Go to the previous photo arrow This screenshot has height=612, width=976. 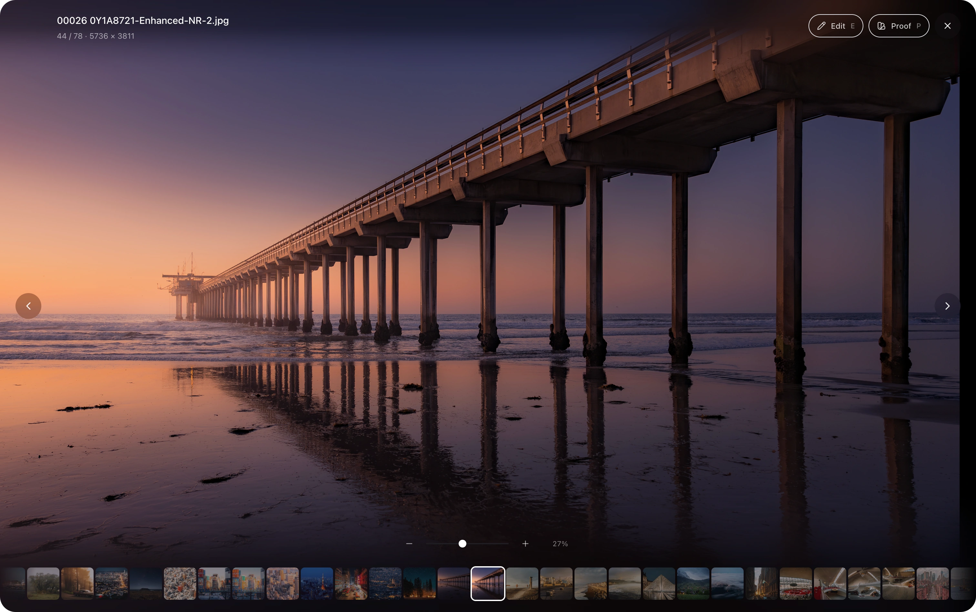(28, 306)
